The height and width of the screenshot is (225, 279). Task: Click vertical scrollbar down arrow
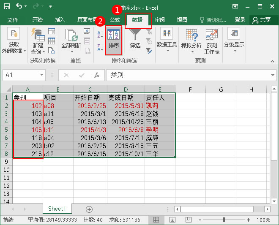coord(274,201)
